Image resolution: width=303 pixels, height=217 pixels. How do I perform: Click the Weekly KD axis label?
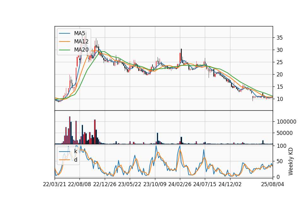[290, 161]
